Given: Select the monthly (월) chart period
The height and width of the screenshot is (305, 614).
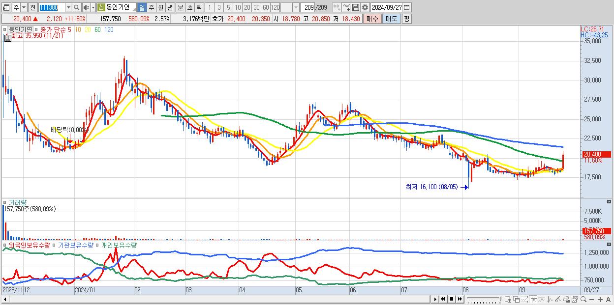Looking at the screenshot, I should pos(160,7).
